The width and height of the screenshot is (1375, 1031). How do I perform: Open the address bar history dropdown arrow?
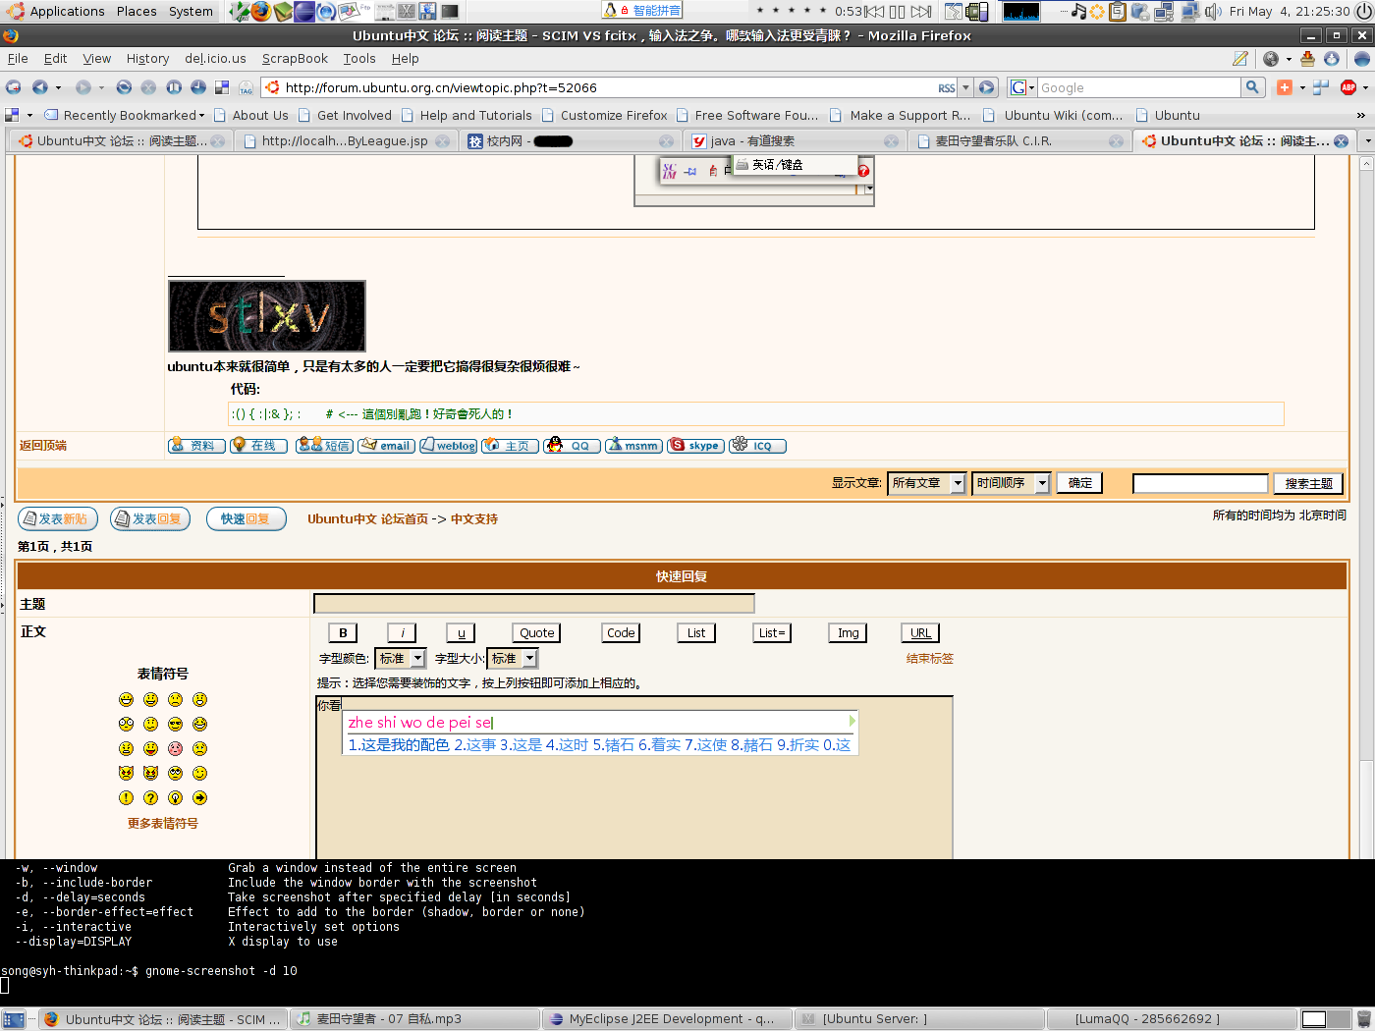(x=965, y=87)
